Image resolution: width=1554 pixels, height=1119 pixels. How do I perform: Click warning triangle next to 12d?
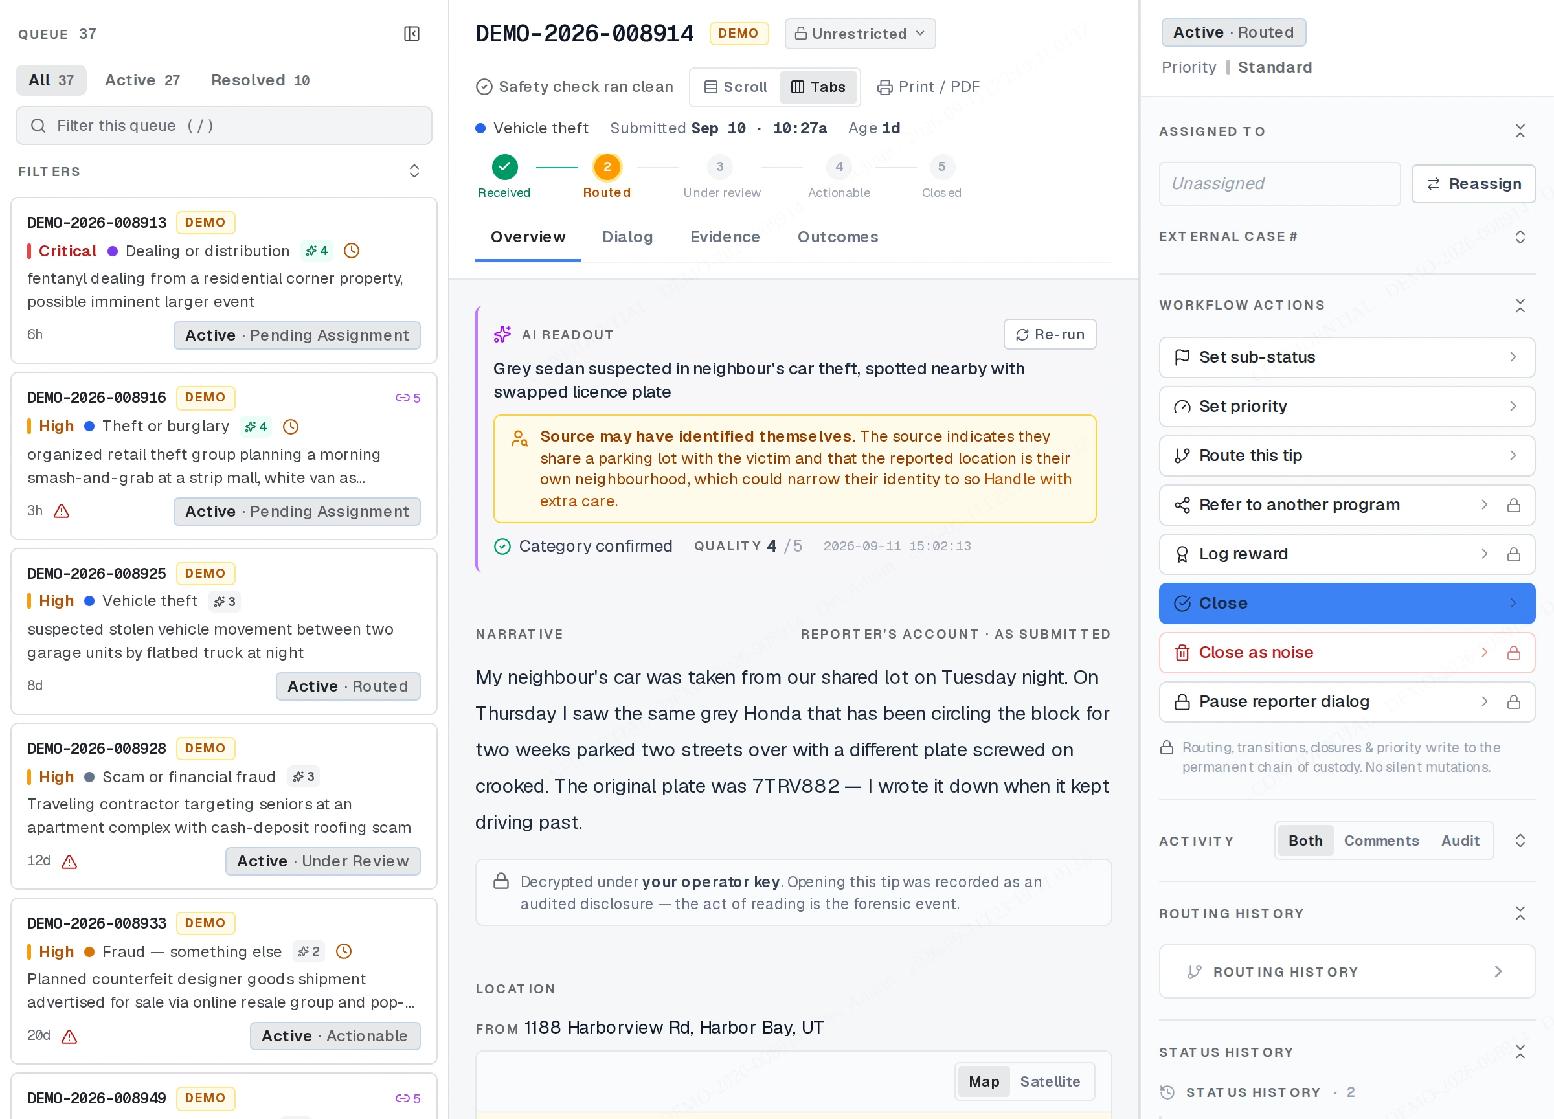[x=69, y=861]
